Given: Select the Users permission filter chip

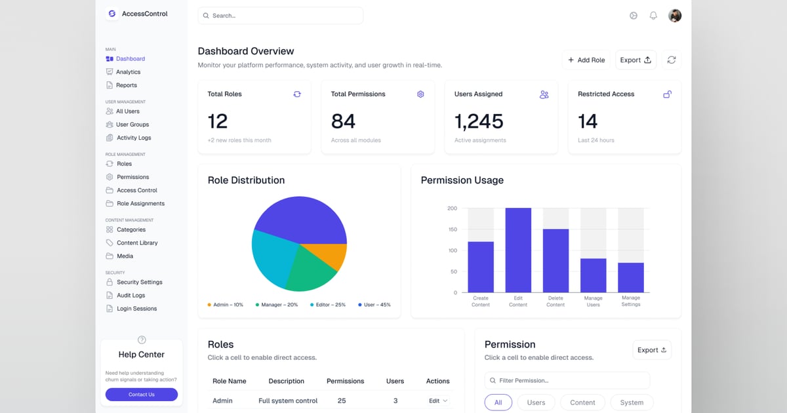Looking at the screenshot, I should [x=536, y=403].
